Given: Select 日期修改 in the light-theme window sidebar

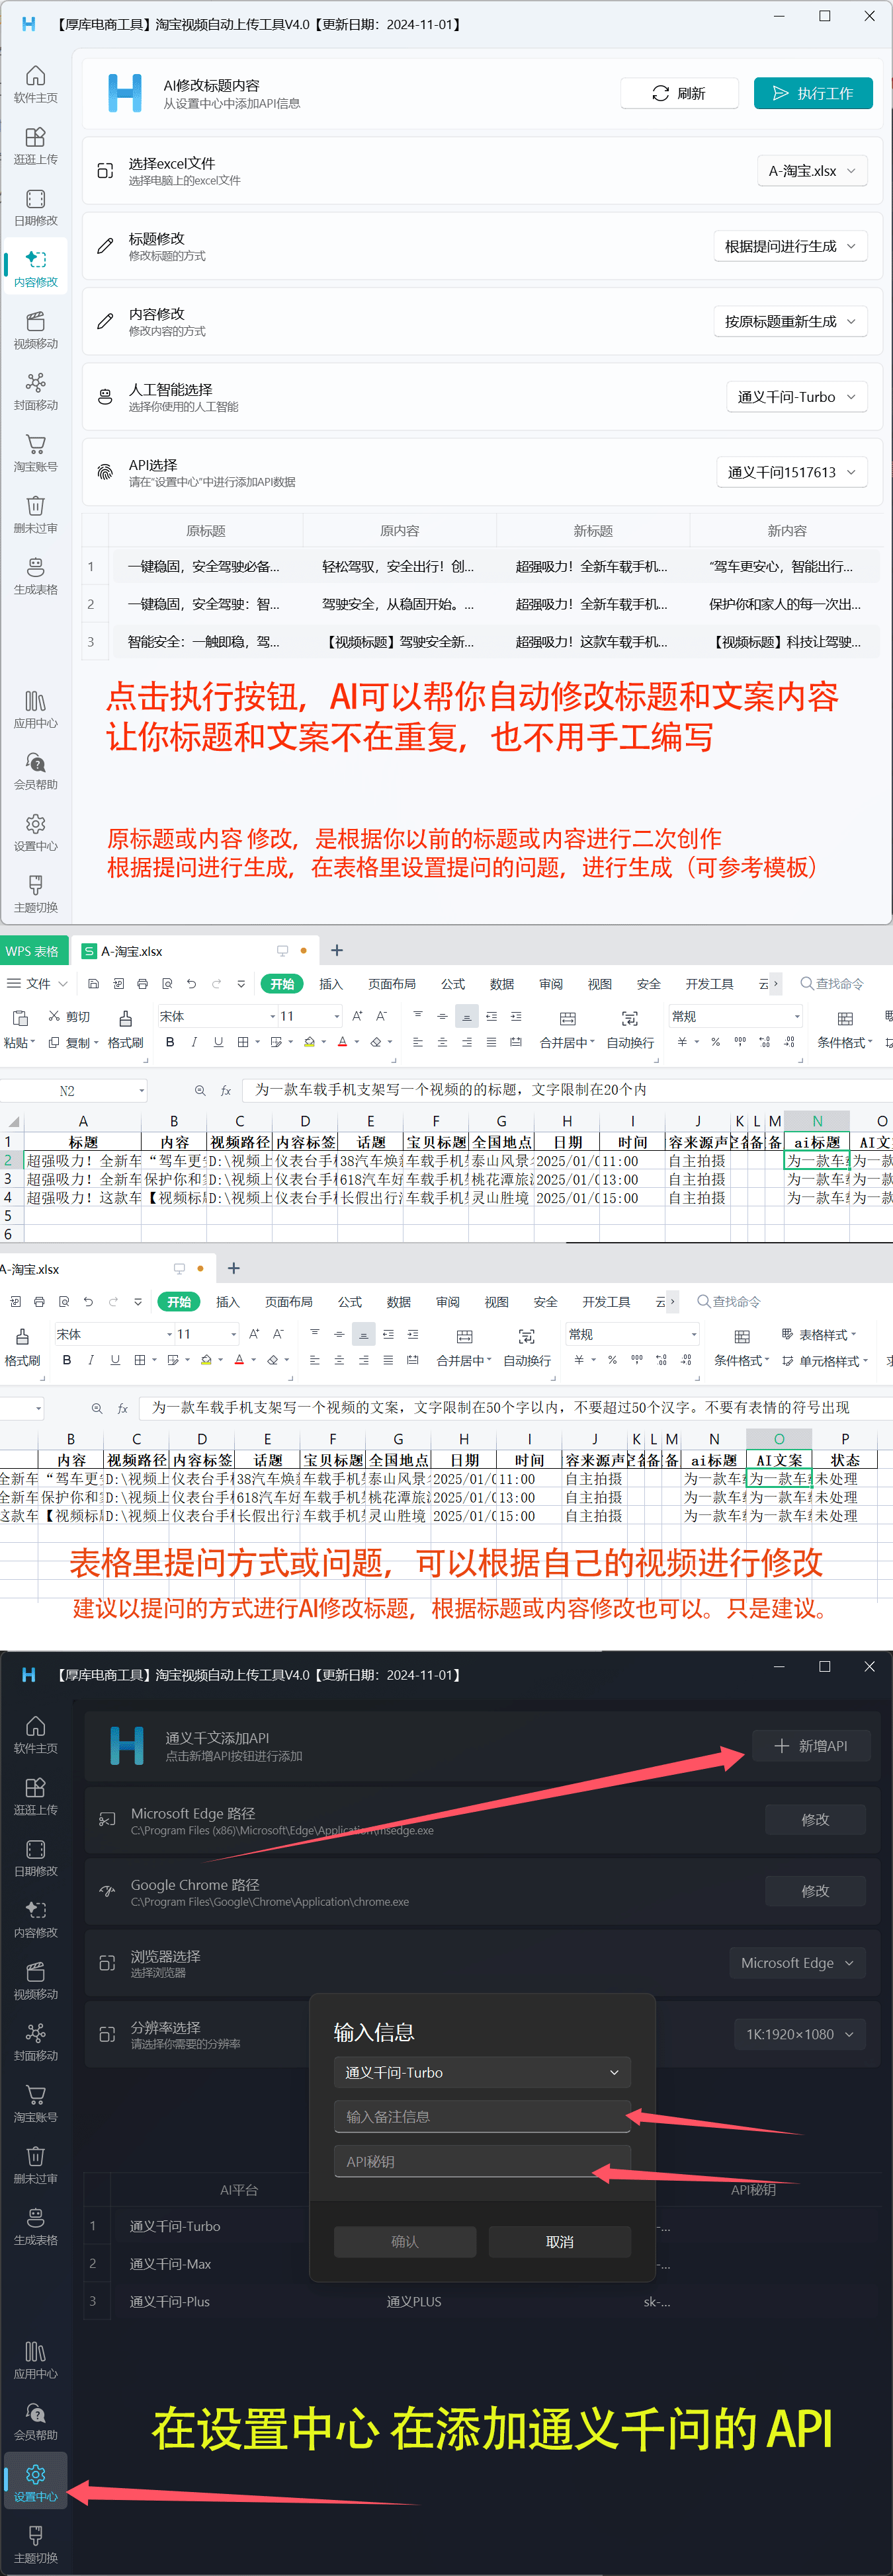Looking at the screenshot, I should [35, 207].
